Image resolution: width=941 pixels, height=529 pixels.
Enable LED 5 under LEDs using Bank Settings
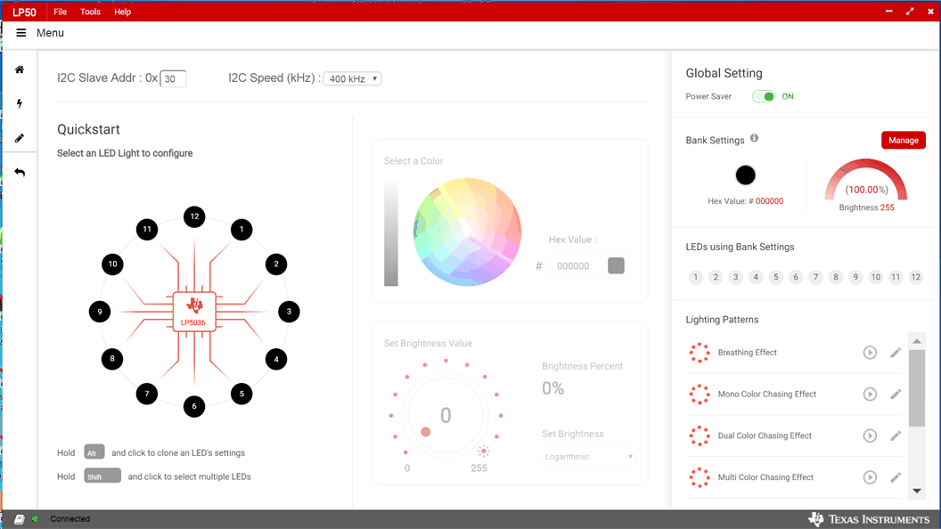[775, 277]
